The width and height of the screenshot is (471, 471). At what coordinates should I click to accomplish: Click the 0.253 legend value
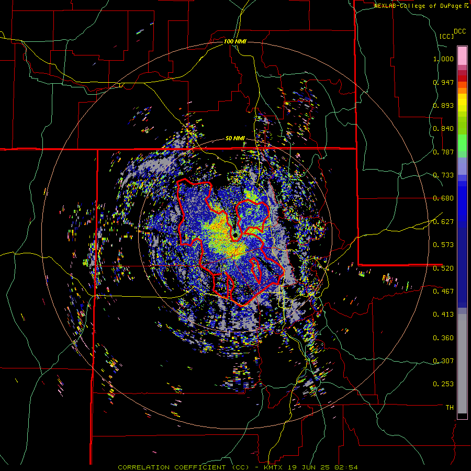(443, 384)
